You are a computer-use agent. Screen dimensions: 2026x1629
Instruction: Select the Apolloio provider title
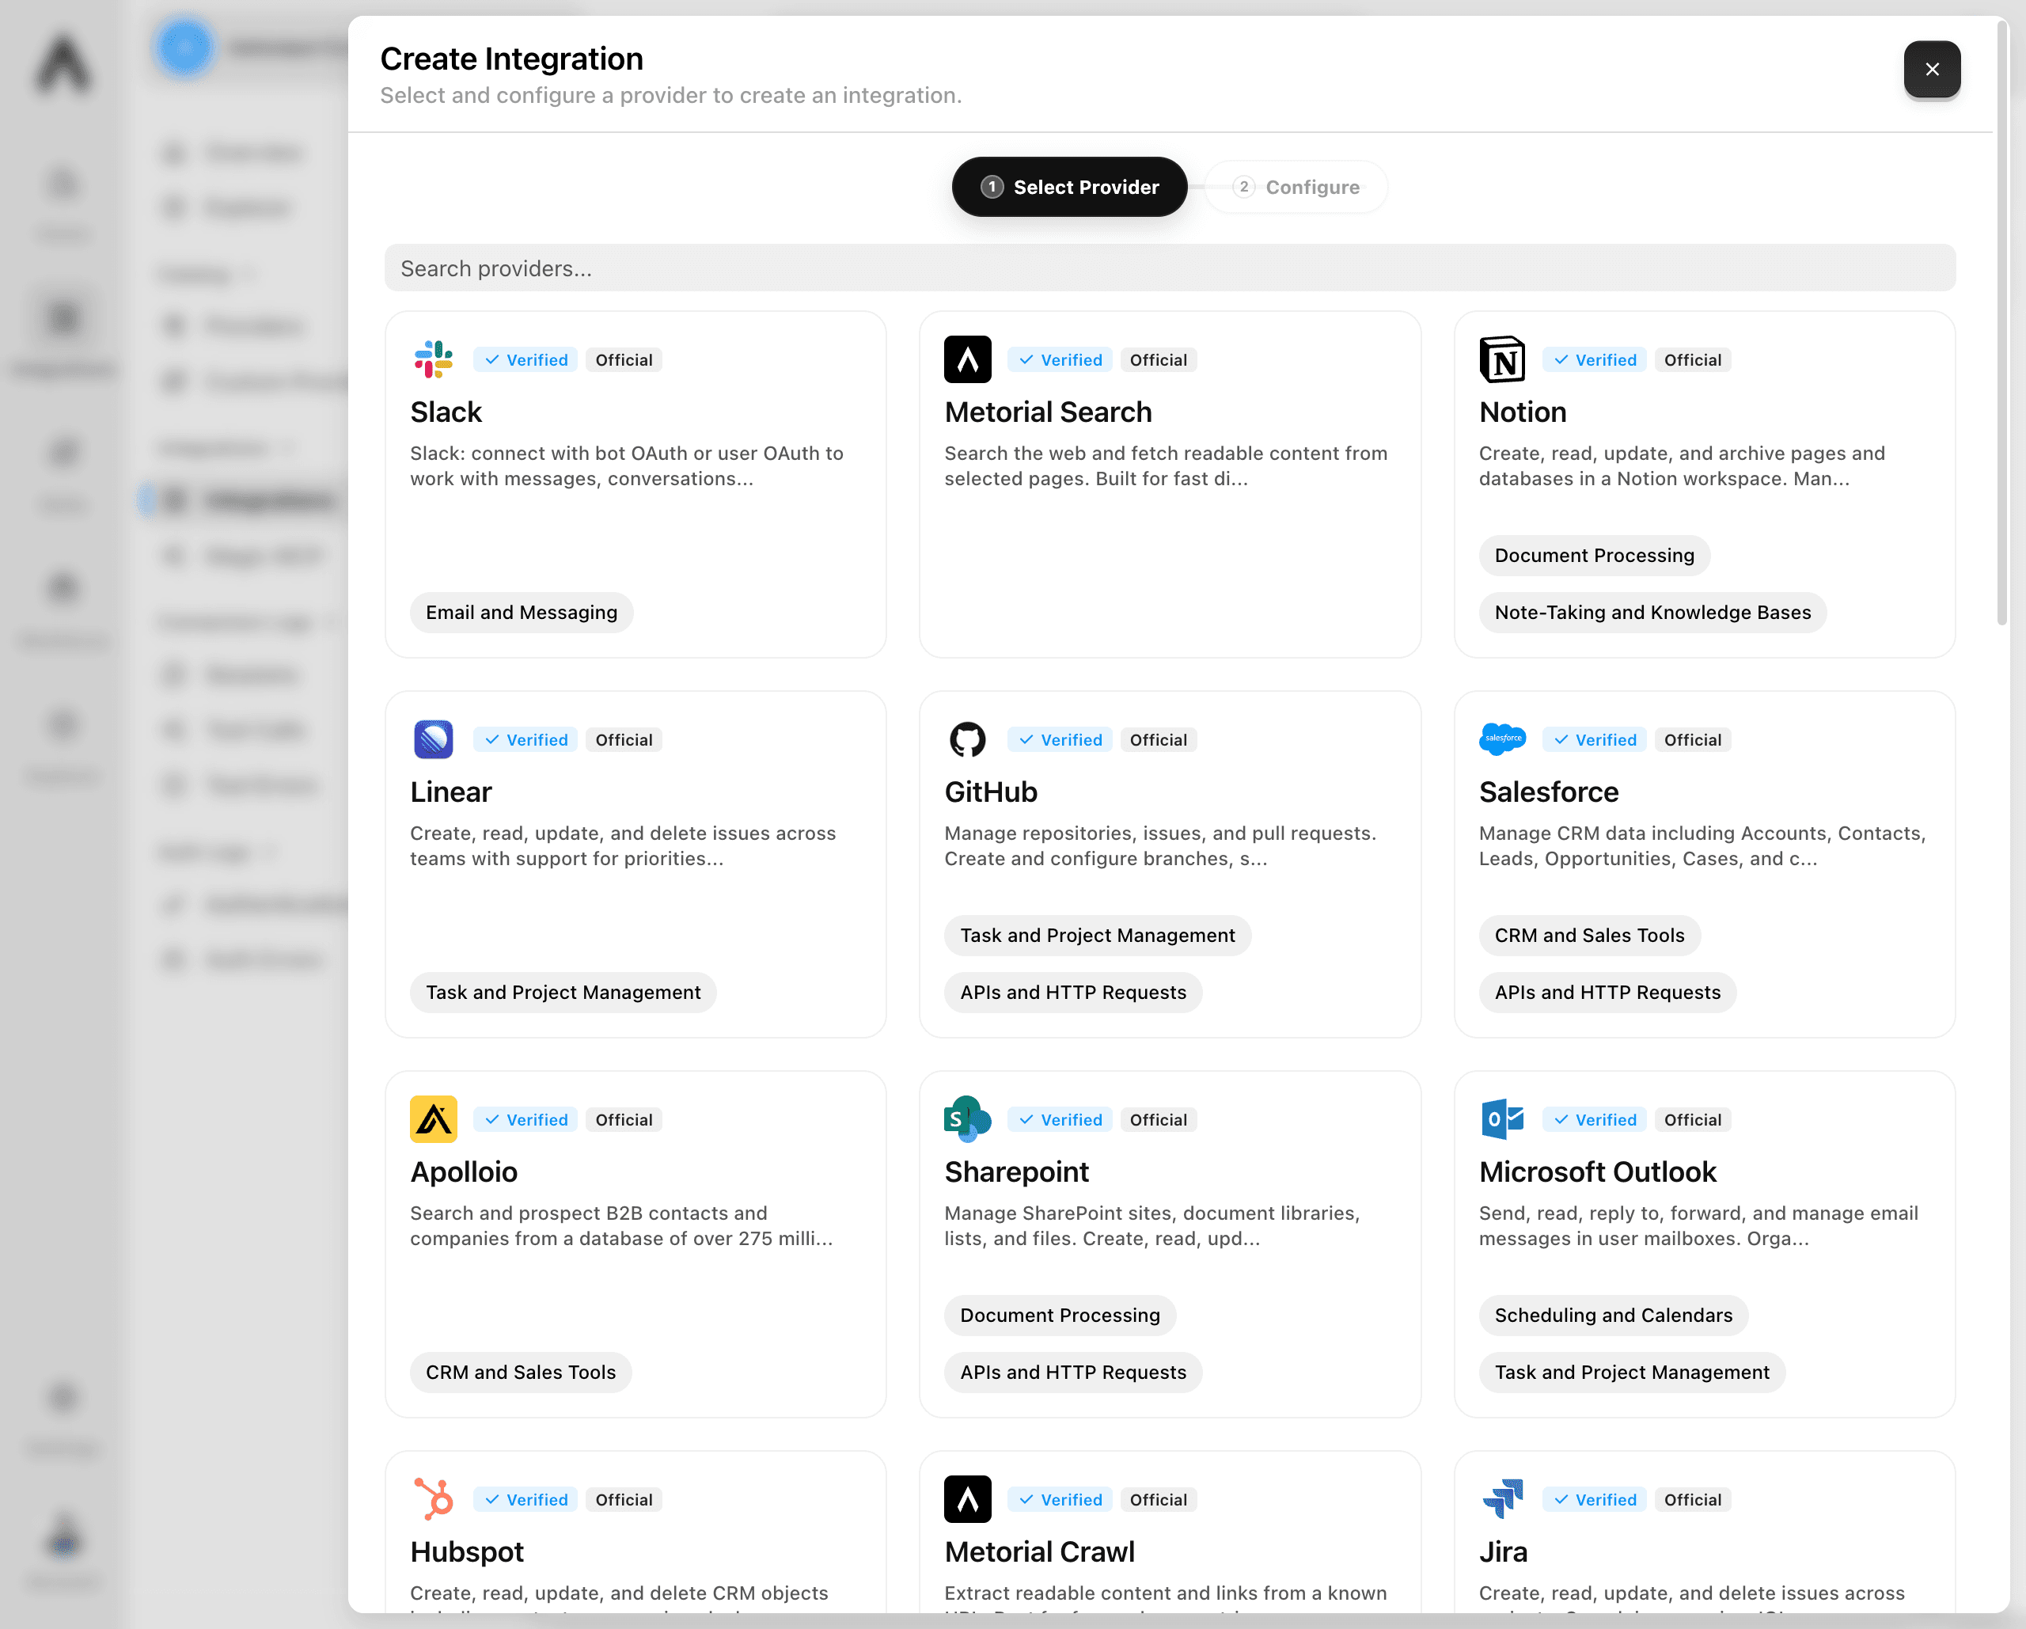pyautogui.click(x=463, y=1172)
